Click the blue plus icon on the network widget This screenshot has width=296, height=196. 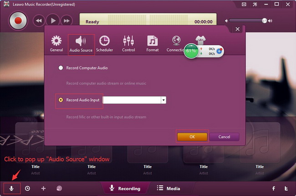219,51
